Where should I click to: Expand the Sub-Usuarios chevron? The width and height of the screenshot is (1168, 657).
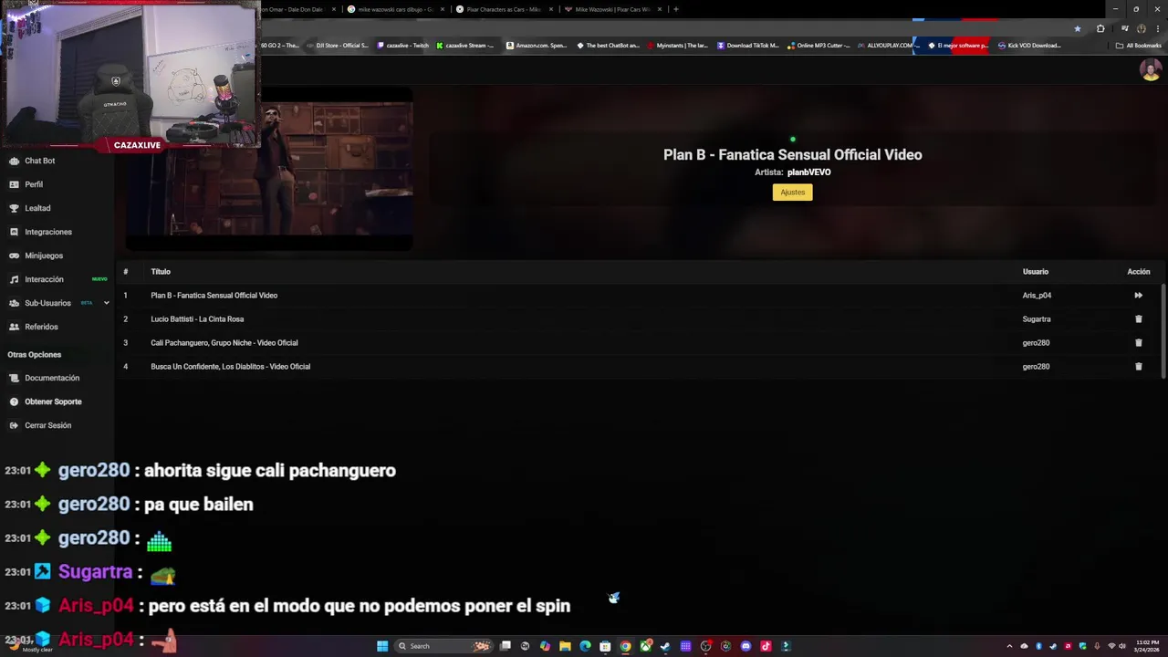click(x=106, y=303)
